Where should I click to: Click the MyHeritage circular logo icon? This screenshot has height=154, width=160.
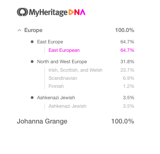(22, 12)
